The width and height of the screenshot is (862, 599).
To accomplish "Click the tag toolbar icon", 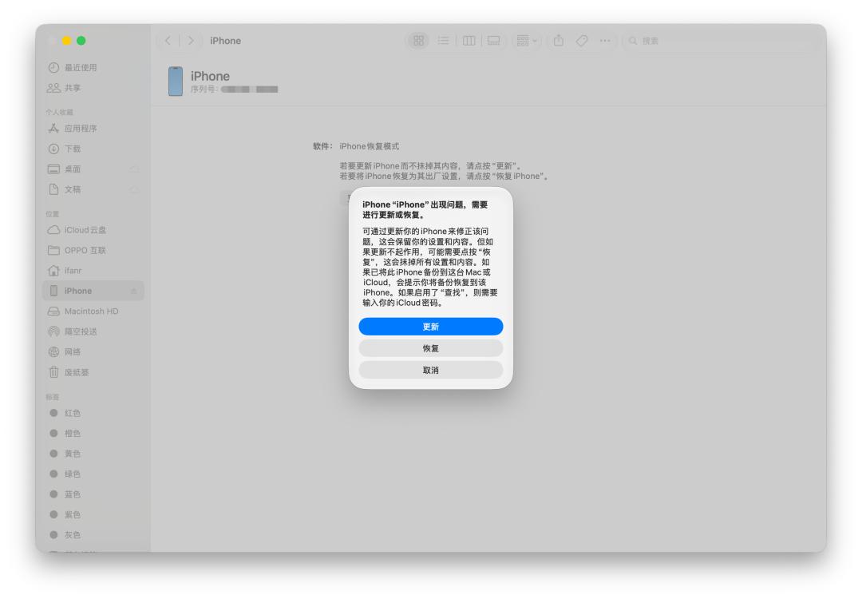I will (x=582, y=41).
